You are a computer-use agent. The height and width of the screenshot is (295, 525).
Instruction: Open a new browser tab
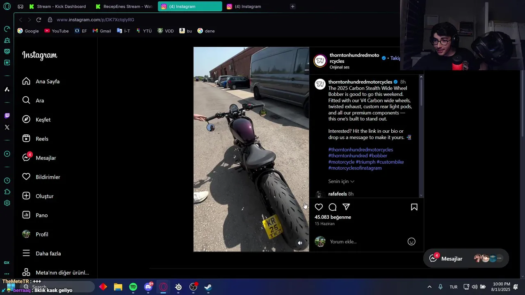(x=292, y=7)
